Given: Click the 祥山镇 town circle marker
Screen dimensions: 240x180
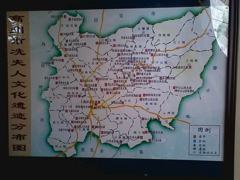Looking at the screenshot, I should [66, 148].
